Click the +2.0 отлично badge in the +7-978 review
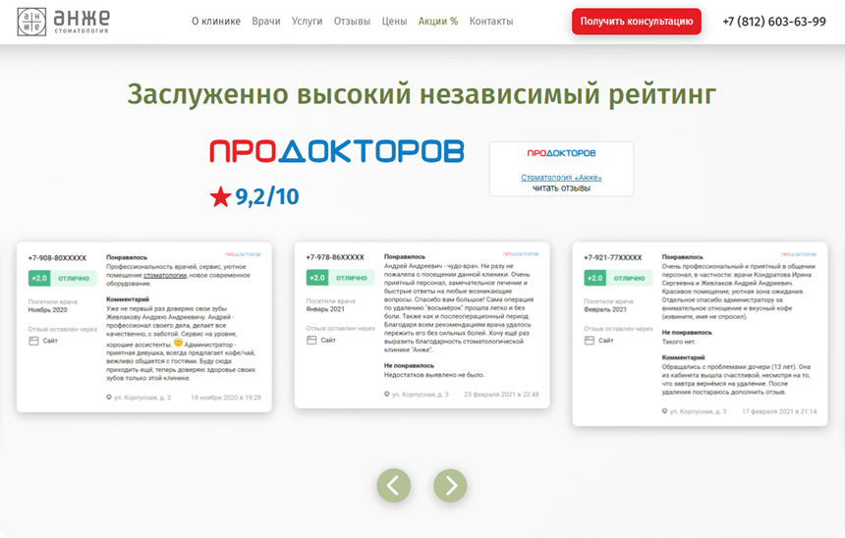The height and width of the screenshot is (538, 845). click(341, 278)
